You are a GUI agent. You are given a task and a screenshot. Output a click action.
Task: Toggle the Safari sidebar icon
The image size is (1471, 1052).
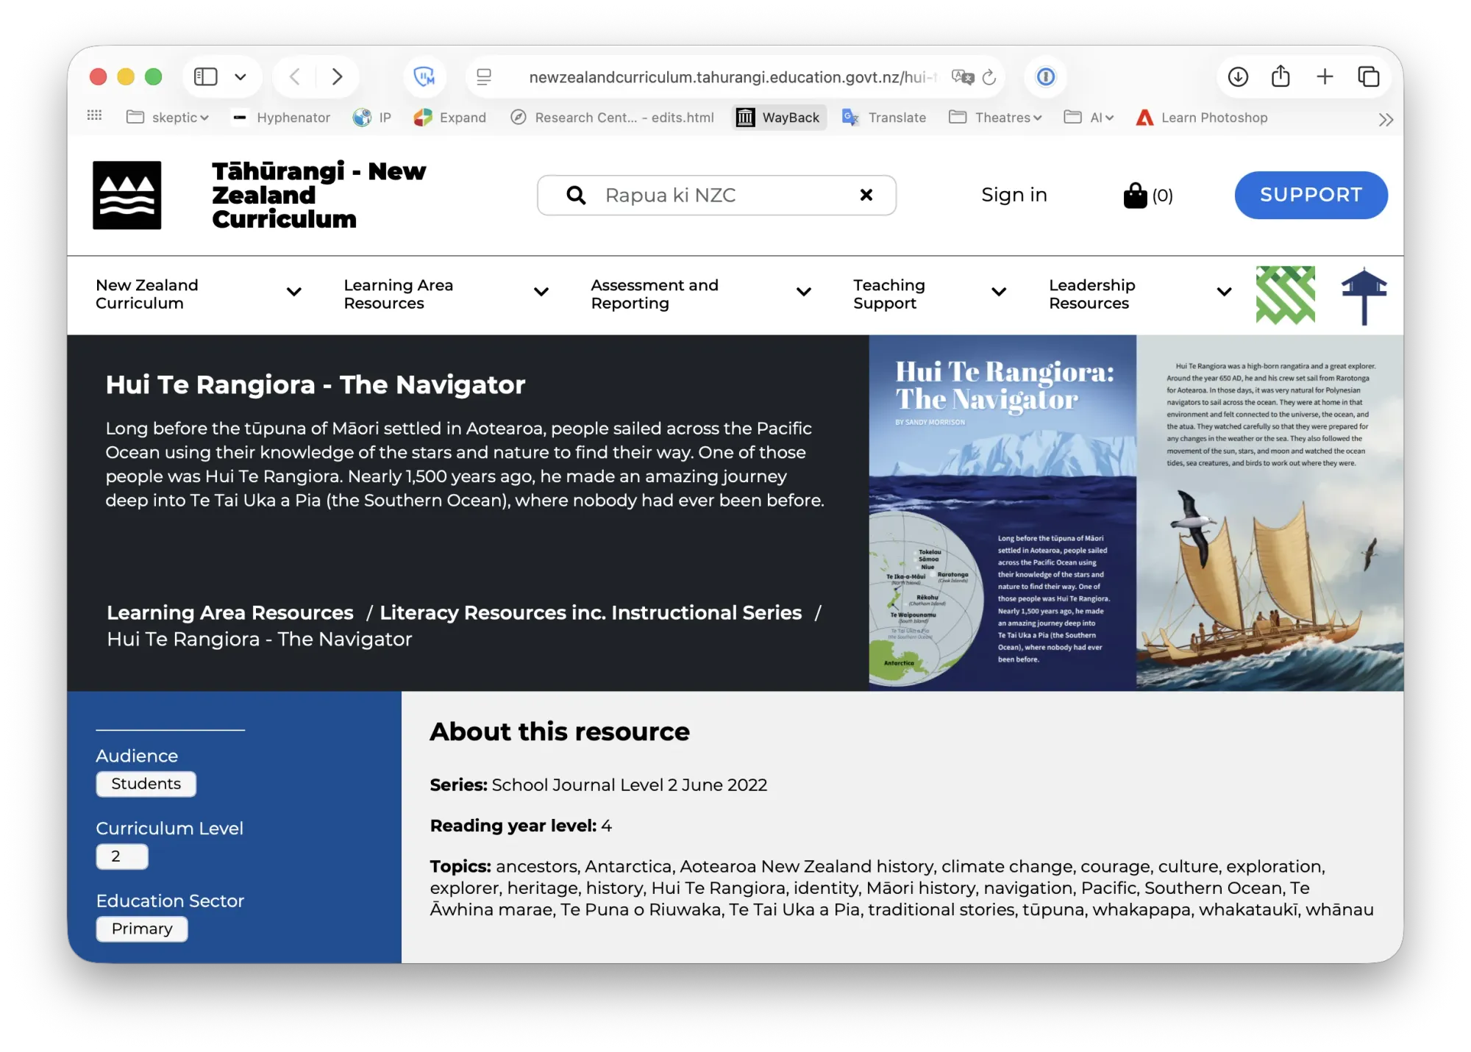[205, 76]
